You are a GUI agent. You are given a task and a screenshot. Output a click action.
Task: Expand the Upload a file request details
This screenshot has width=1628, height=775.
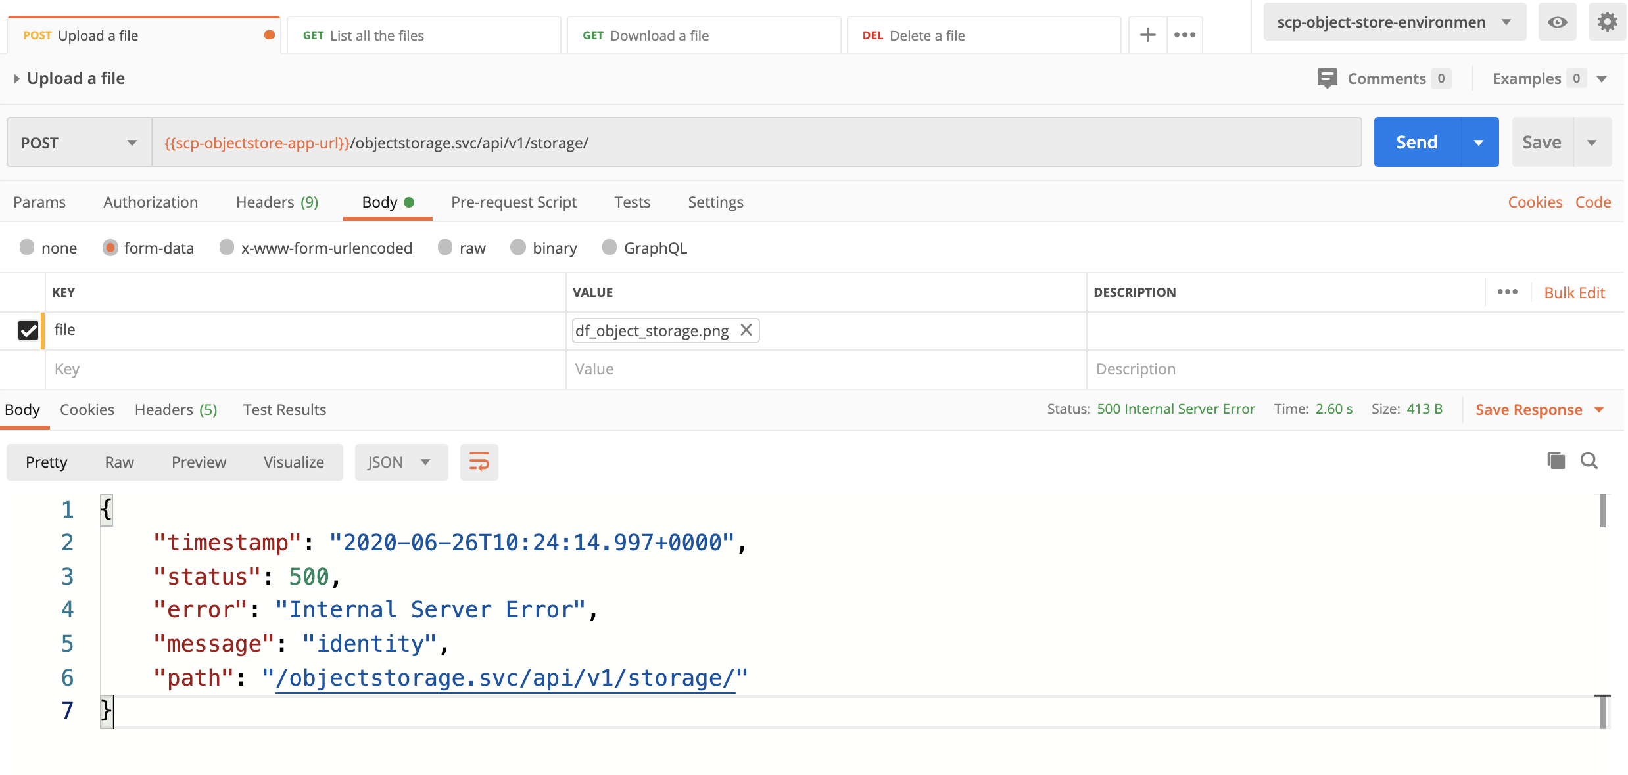16,79
